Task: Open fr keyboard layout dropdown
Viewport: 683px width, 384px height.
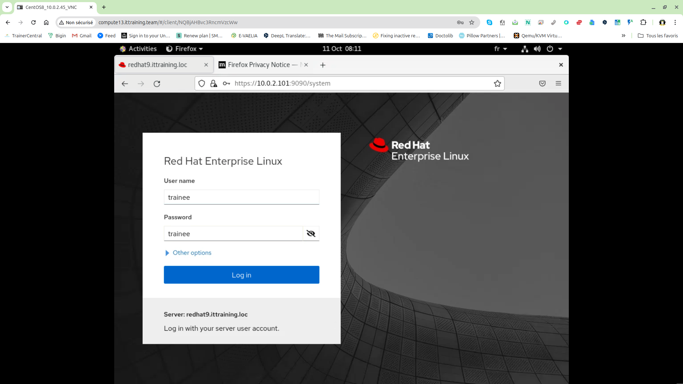Action: (501, 49)
